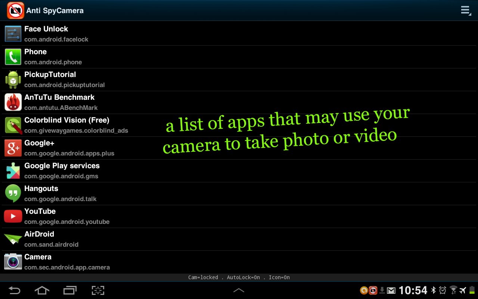
Task: Select the 'com.antutu.ABenchMark' package text
Action: coord(61,108)
